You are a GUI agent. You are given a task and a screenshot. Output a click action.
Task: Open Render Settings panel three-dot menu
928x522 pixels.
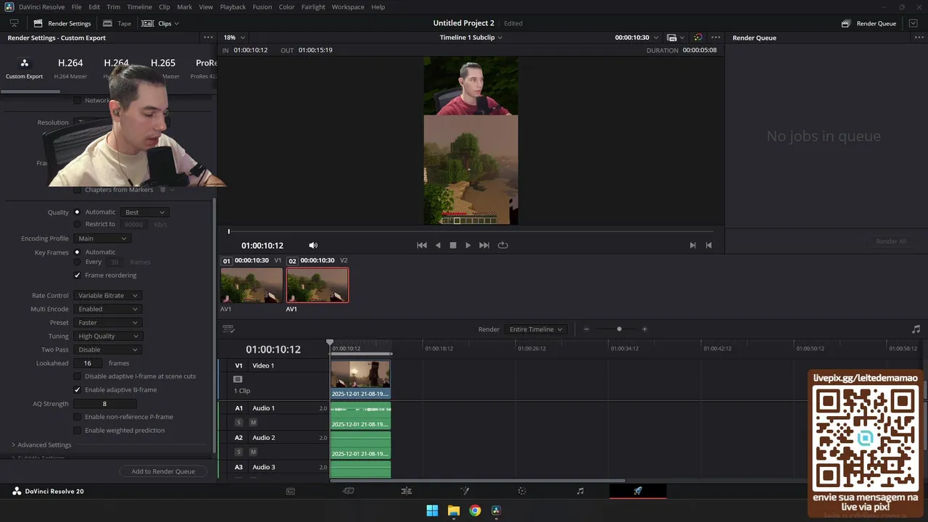(208, 38)
